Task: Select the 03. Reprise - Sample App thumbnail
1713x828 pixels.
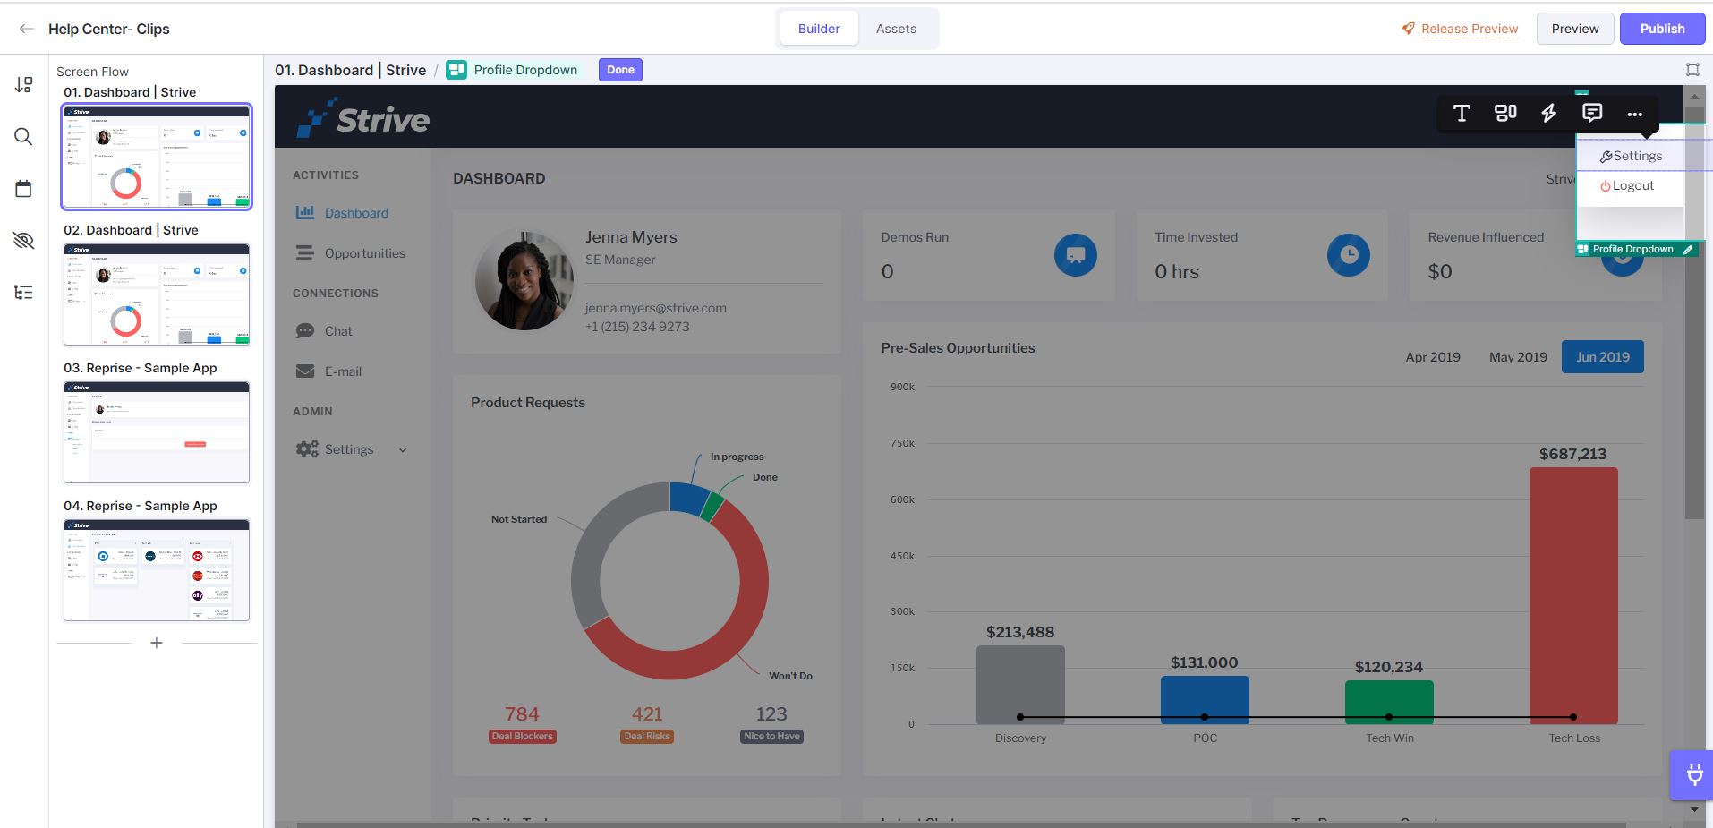Action: pyautogui.click(x=157, y=432)
